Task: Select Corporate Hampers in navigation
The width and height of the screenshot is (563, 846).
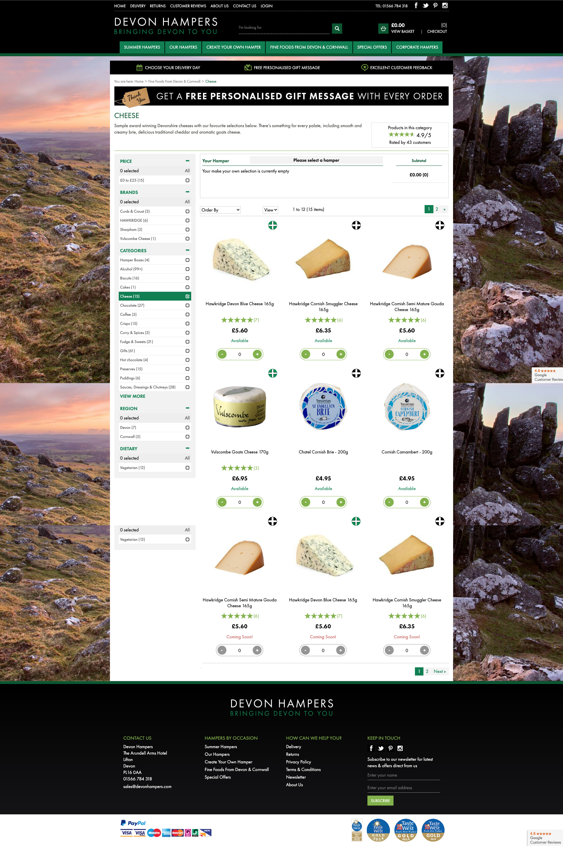Action: coord(417,47)
